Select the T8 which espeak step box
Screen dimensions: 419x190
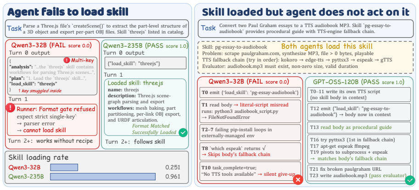[250, 151]
